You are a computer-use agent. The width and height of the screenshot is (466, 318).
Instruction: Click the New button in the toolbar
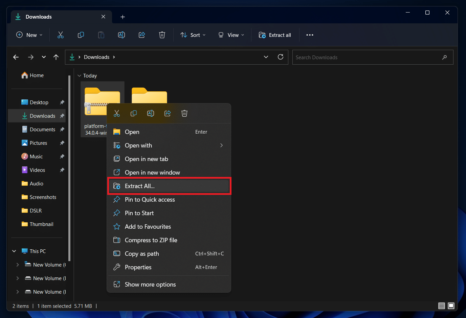click(x=29, y=35)
